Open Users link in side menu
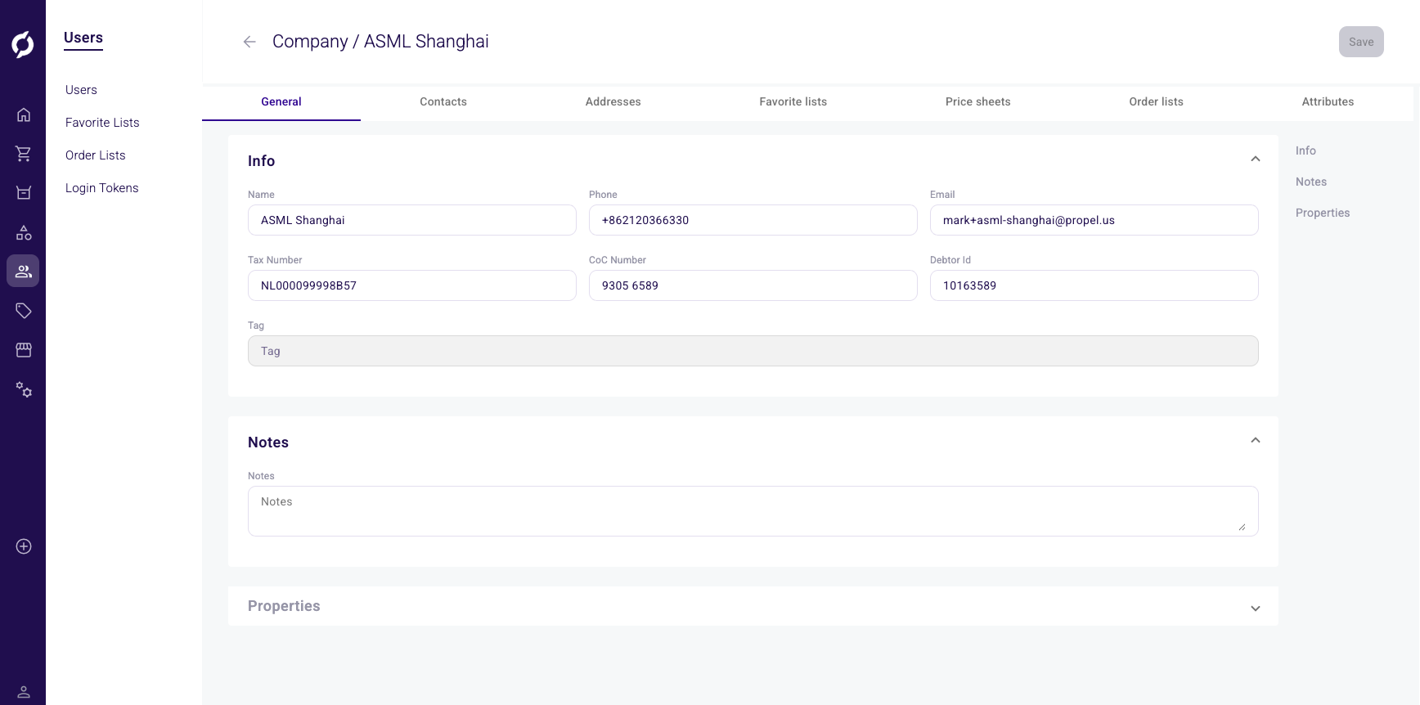 pyautogui.click(x=81, y=90)
